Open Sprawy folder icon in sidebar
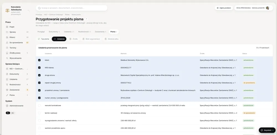Image resolution: width=277 pixels, height=135 pixels. pyautogui.click(x=7, y=32)
